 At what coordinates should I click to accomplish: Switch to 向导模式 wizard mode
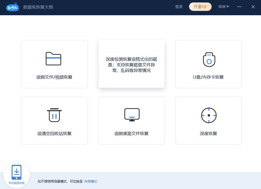click(90, 181)
